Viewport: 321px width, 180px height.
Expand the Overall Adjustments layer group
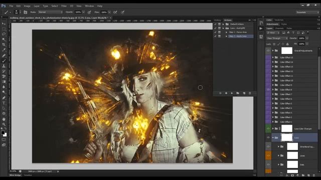(273, 50)
